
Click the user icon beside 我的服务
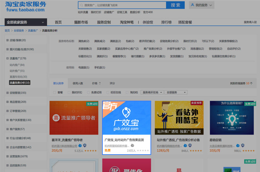(x=192, y=5)
